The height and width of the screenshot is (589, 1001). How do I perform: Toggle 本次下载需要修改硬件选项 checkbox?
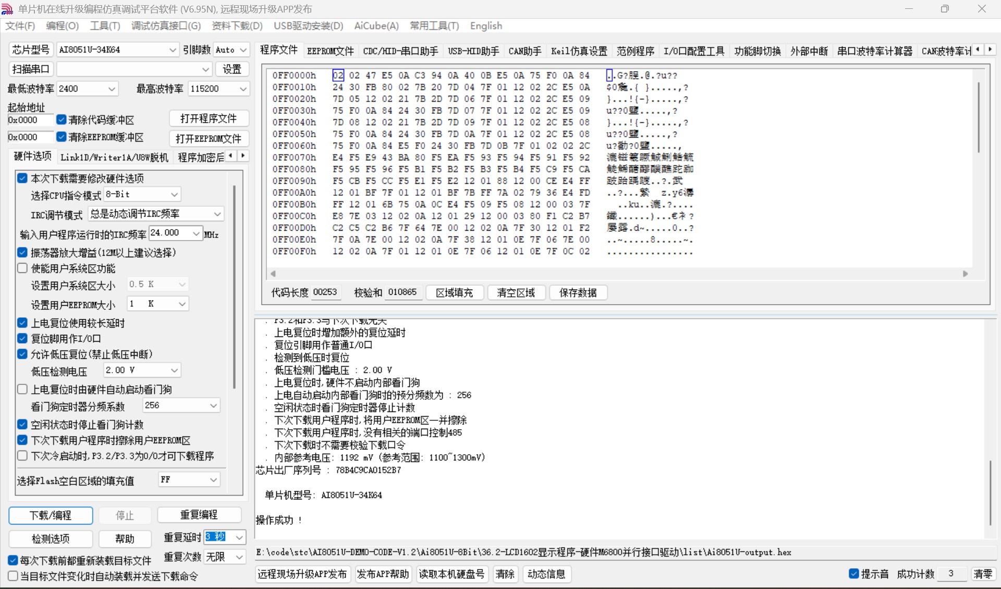[22, 178]
